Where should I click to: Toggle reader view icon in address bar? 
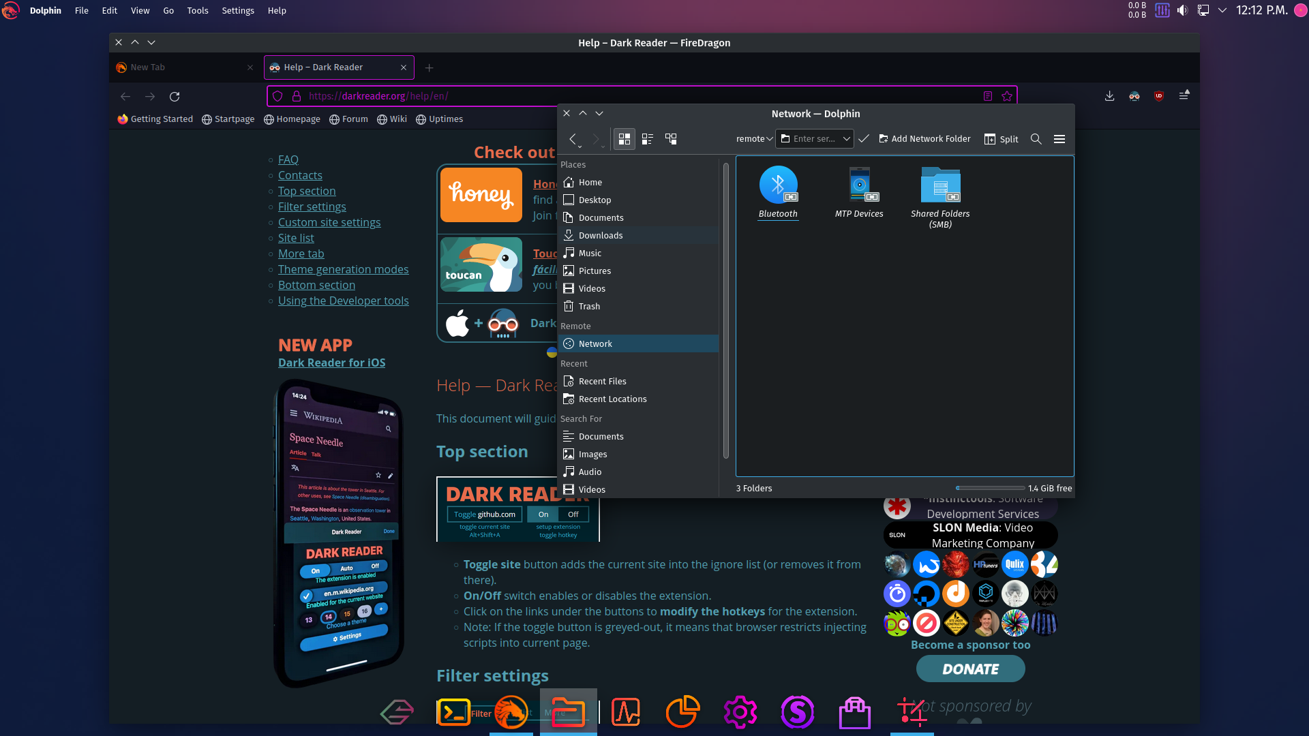[x=987, y=96]
